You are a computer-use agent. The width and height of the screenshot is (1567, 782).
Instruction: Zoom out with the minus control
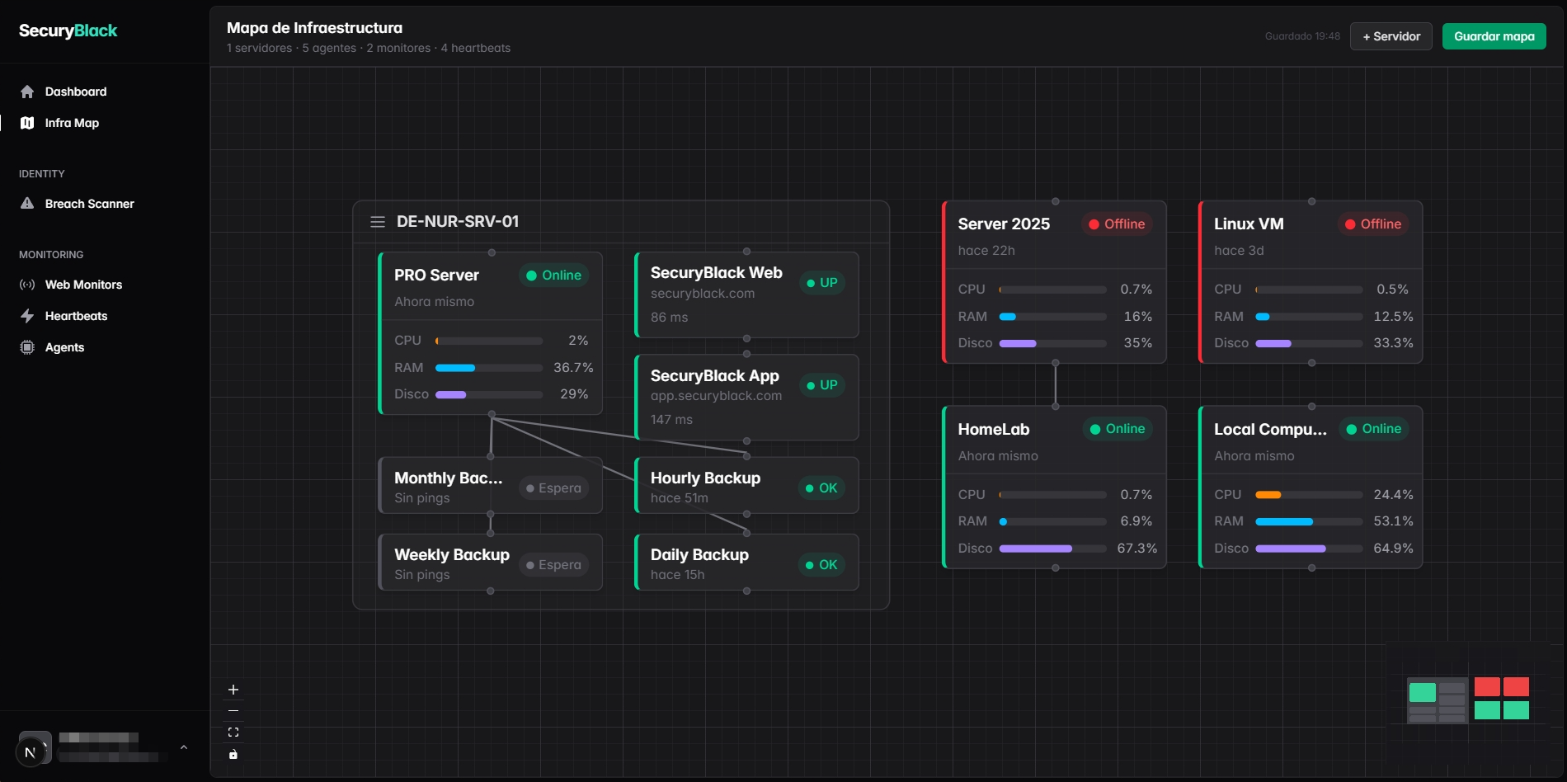tap(233, 710)
